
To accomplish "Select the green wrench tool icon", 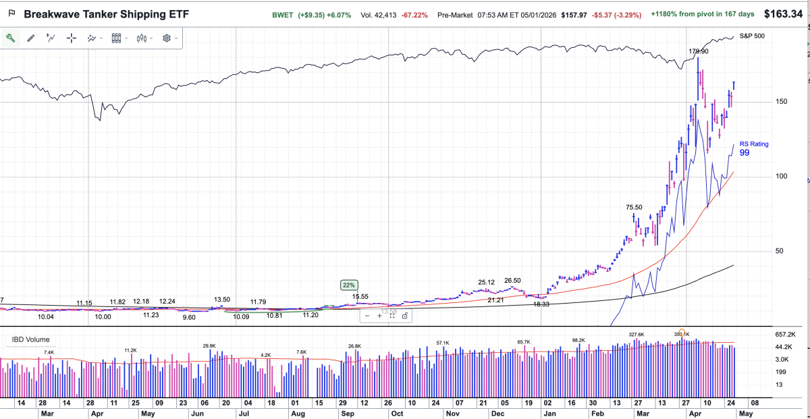I will (11, 38).
